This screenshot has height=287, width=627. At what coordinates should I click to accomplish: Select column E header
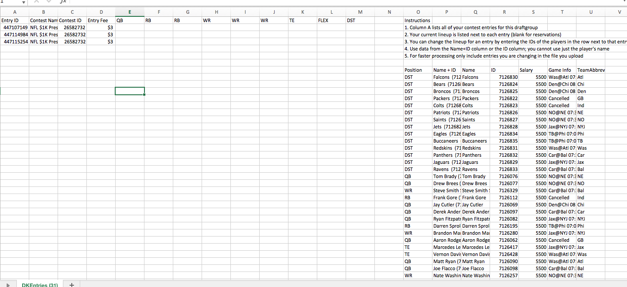click(x=129, y=12)
